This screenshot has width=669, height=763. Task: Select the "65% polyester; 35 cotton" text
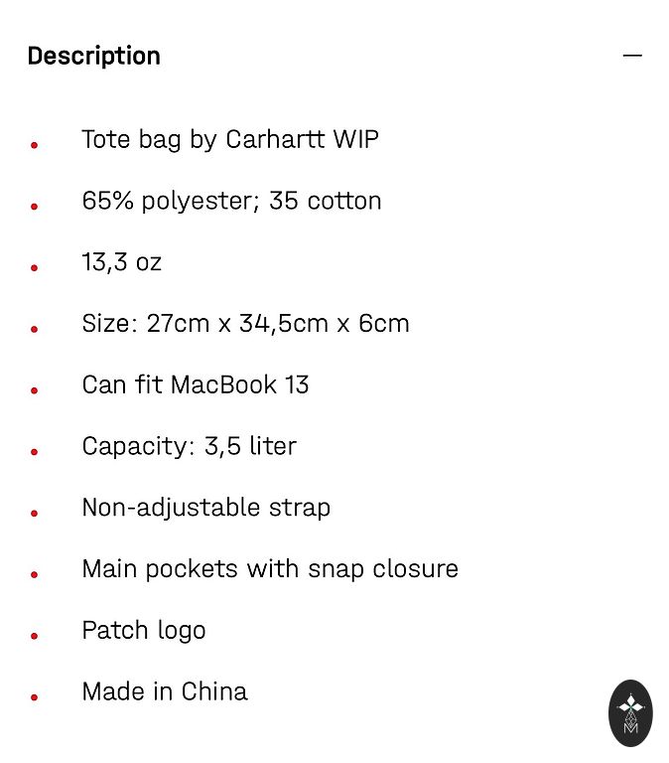[231, 201]
